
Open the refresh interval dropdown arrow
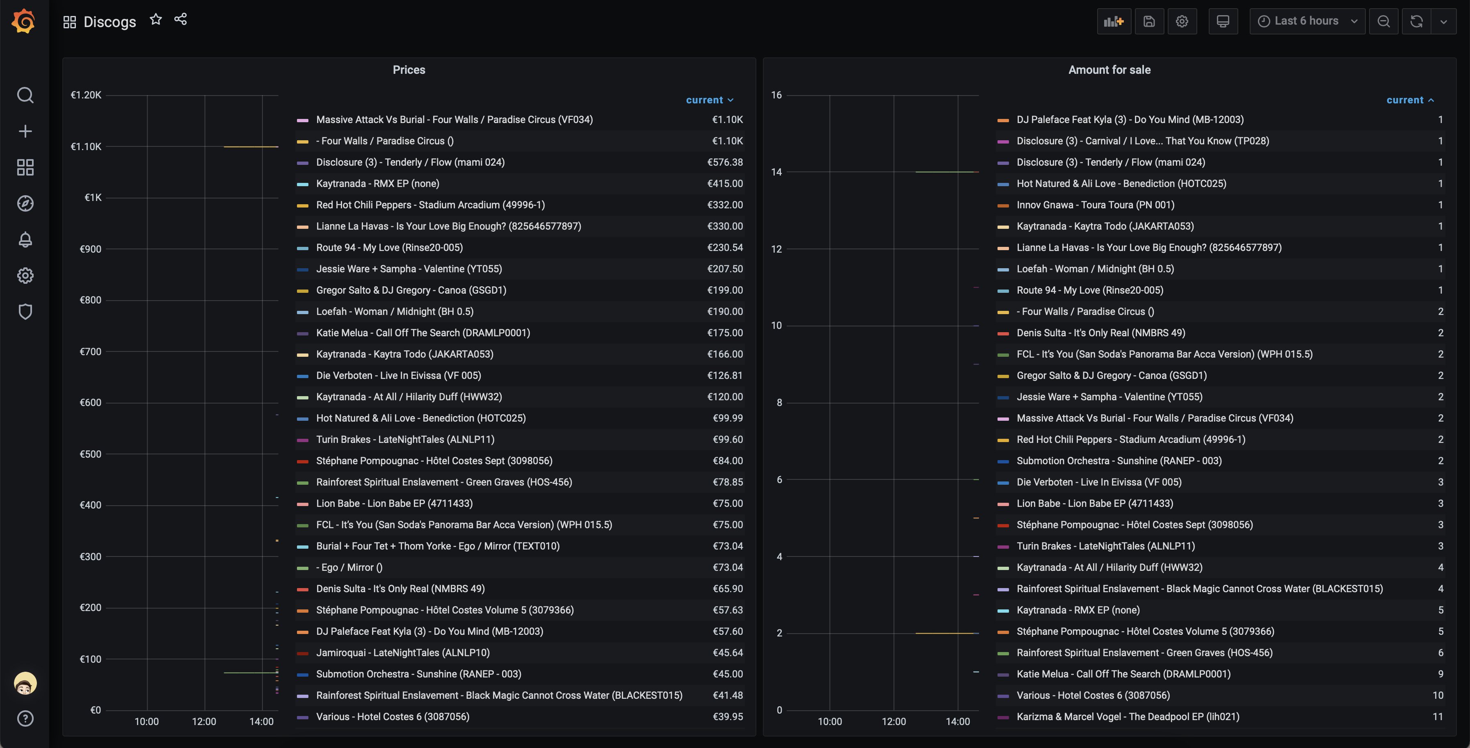(x=1444, y=22)
